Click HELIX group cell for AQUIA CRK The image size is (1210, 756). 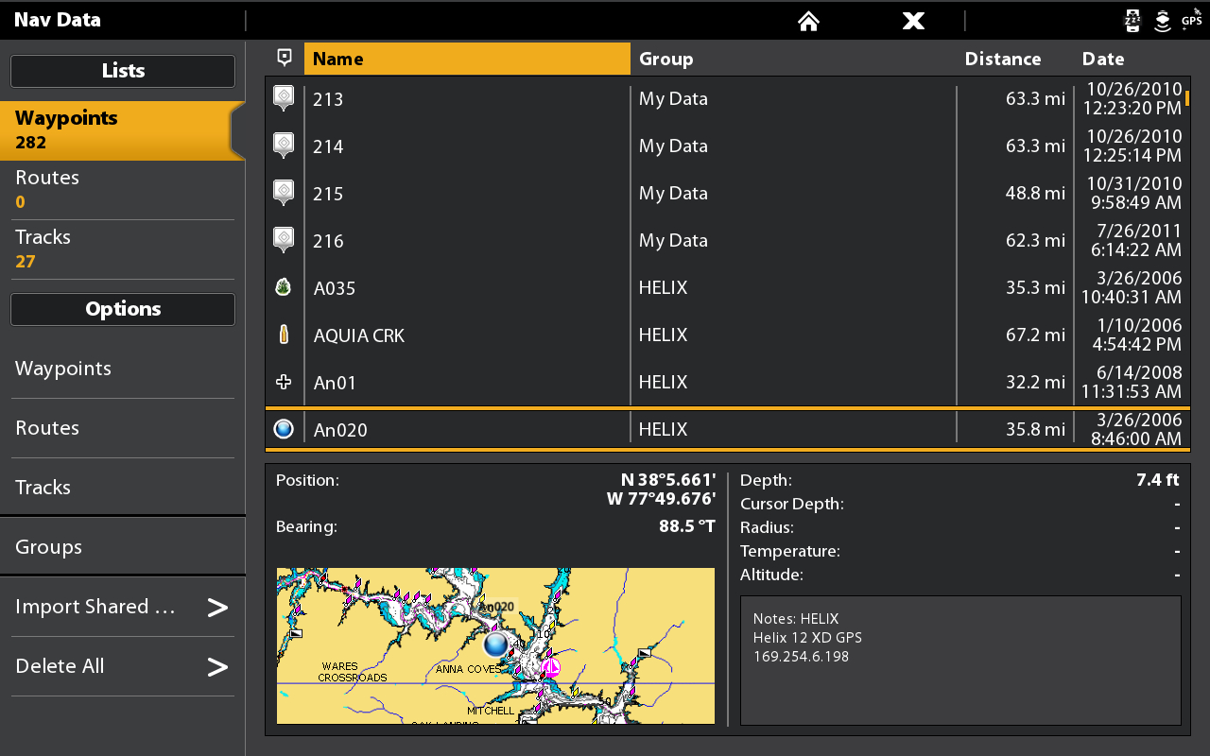point(663,335)
